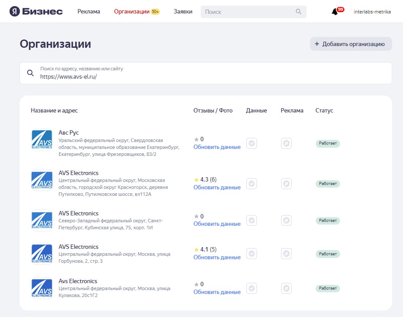Select the Организации tab with 50+ badge
This screenshot has height=317, width=403.
pos(137,12)
